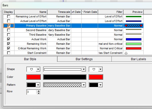The image size is (152, 109).
Task: Click Remain Bar timescale for Critical Remaining Work
Action: (x=59, y=48)
